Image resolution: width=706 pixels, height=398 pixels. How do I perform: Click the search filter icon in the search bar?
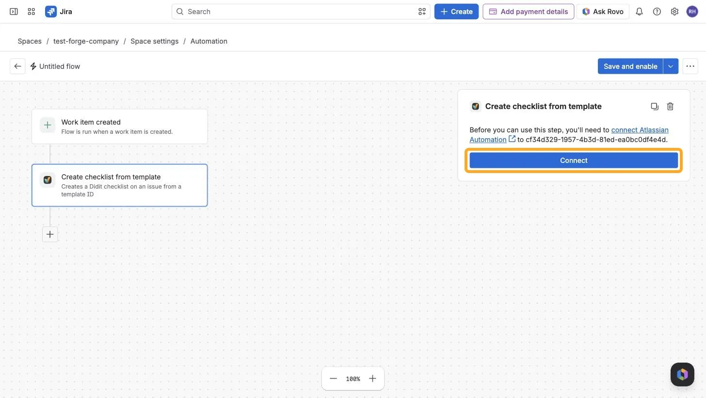point(422,12)
